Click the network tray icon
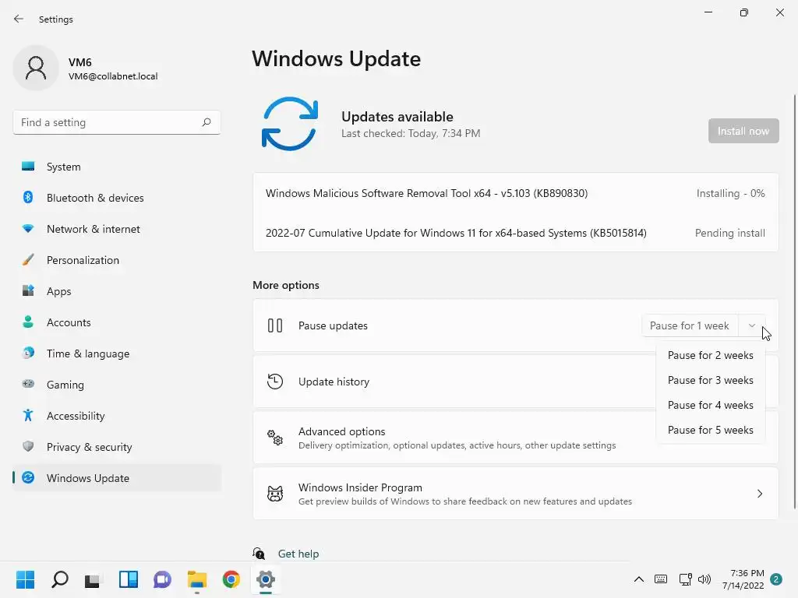 pos(685,579)
